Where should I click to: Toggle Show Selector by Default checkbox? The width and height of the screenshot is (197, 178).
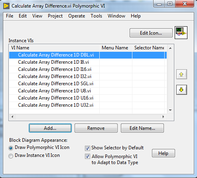click(x=87, y=148)
